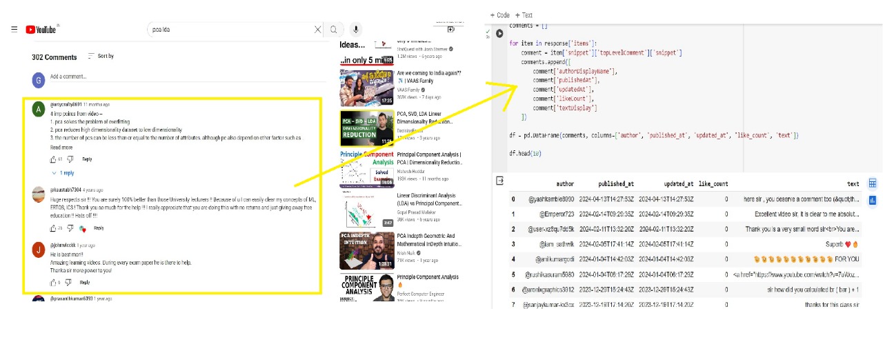Viewport: 883px width, 342px height.
Task: Go to the YouTube home logo
Action: (x=42, y=29)
